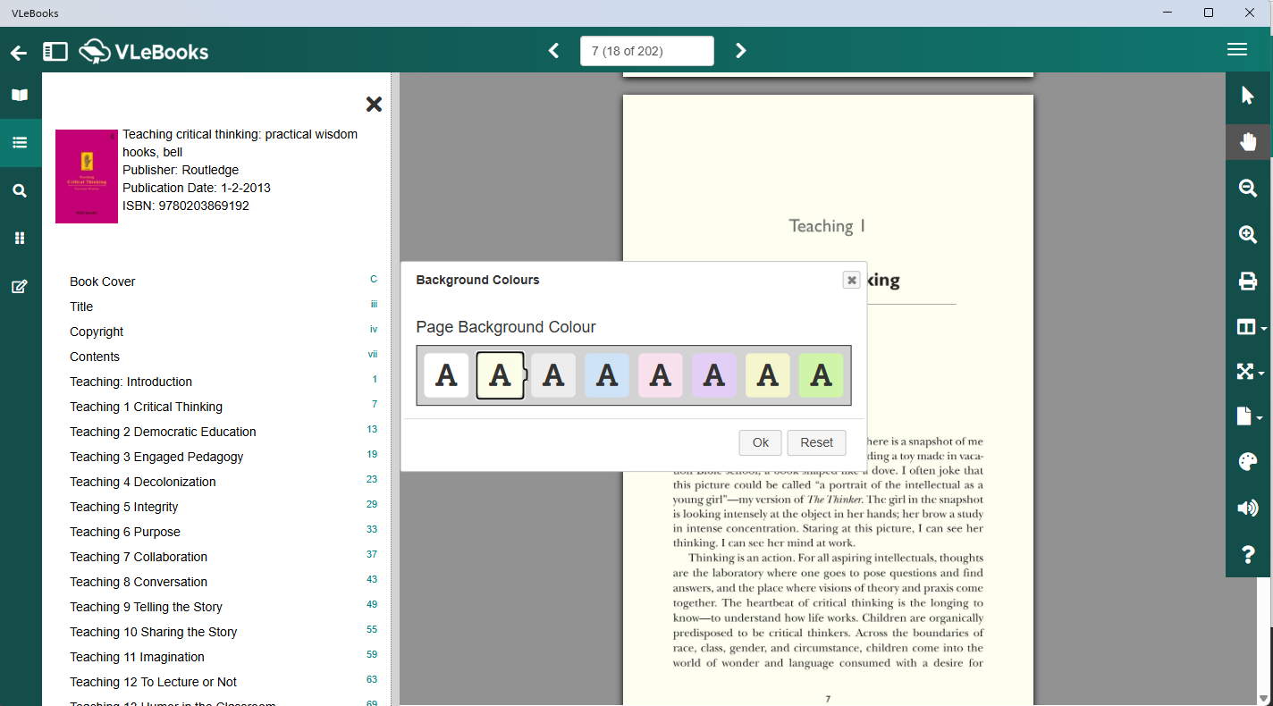Toggle the table of contents sidebar
The width and height of the screenshot is (1273, 706).
[x=55, y=51]
